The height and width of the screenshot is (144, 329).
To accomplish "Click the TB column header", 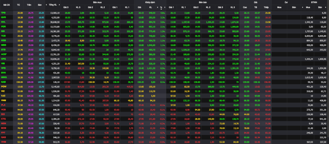I will pyautogui.click(x=255, y=7).
